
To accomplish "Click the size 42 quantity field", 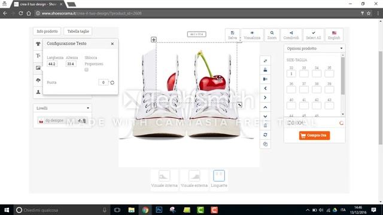I will [317, 106].
